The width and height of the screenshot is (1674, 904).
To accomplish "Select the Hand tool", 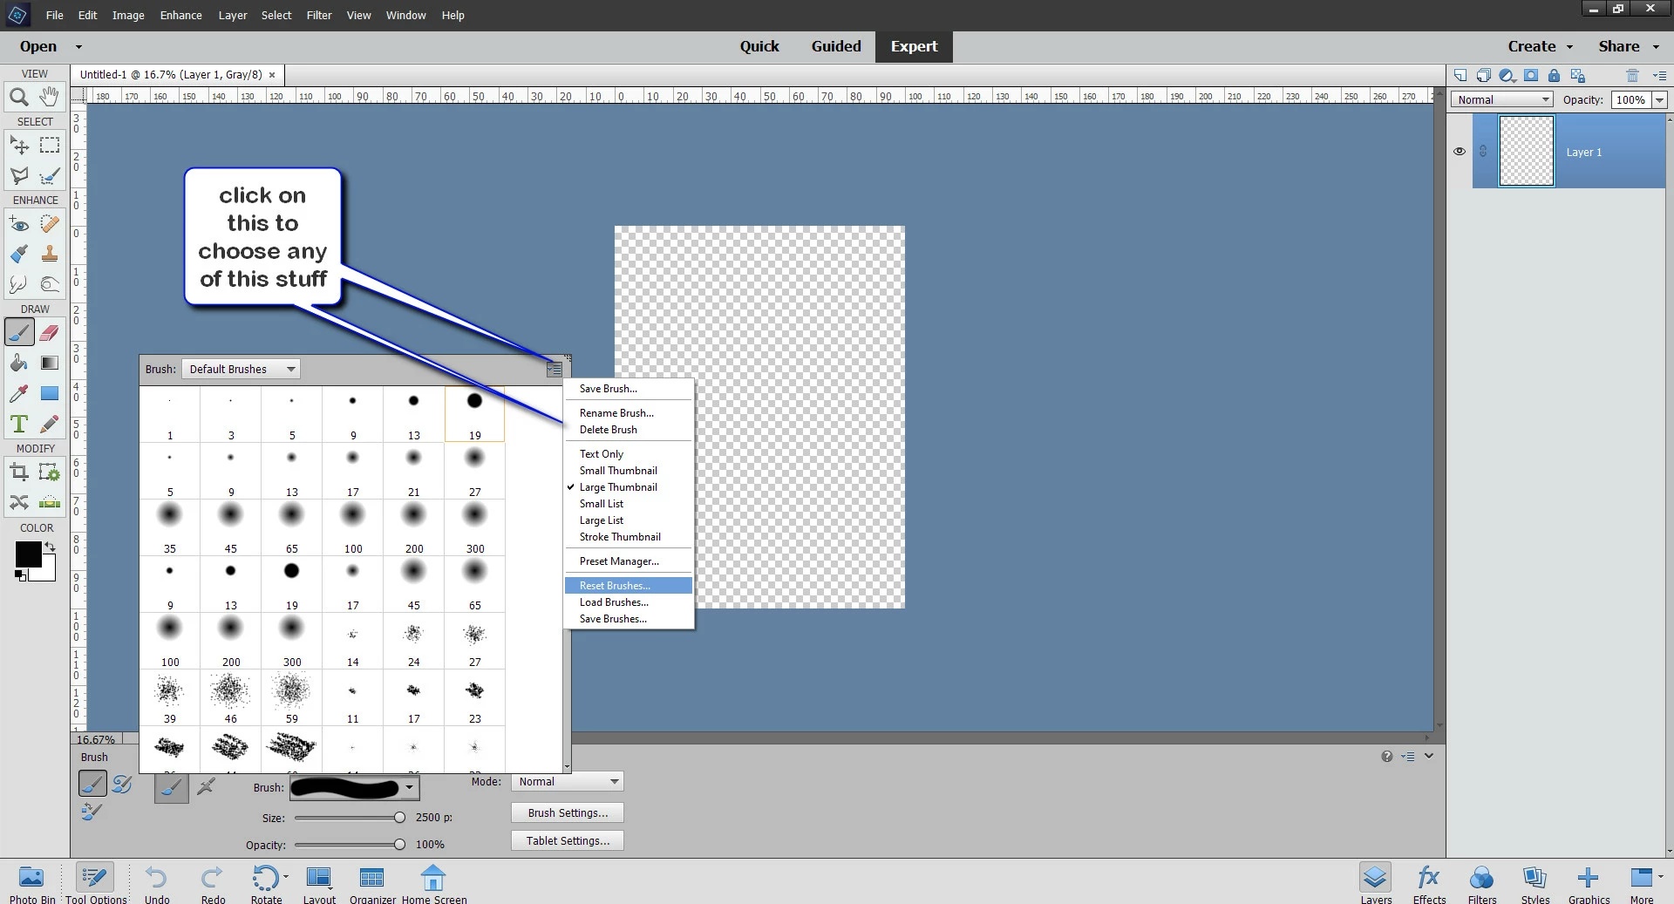I will pos(50,97).
